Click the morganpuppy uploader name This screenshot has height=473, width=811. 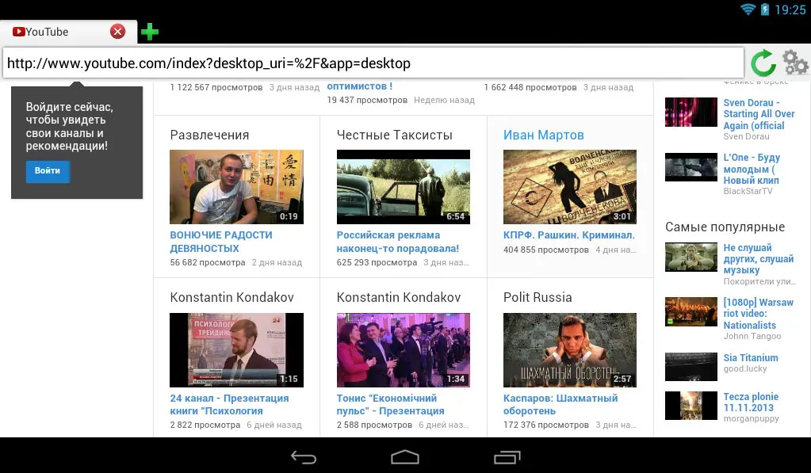pyautogui.click(x=751, y=418)
